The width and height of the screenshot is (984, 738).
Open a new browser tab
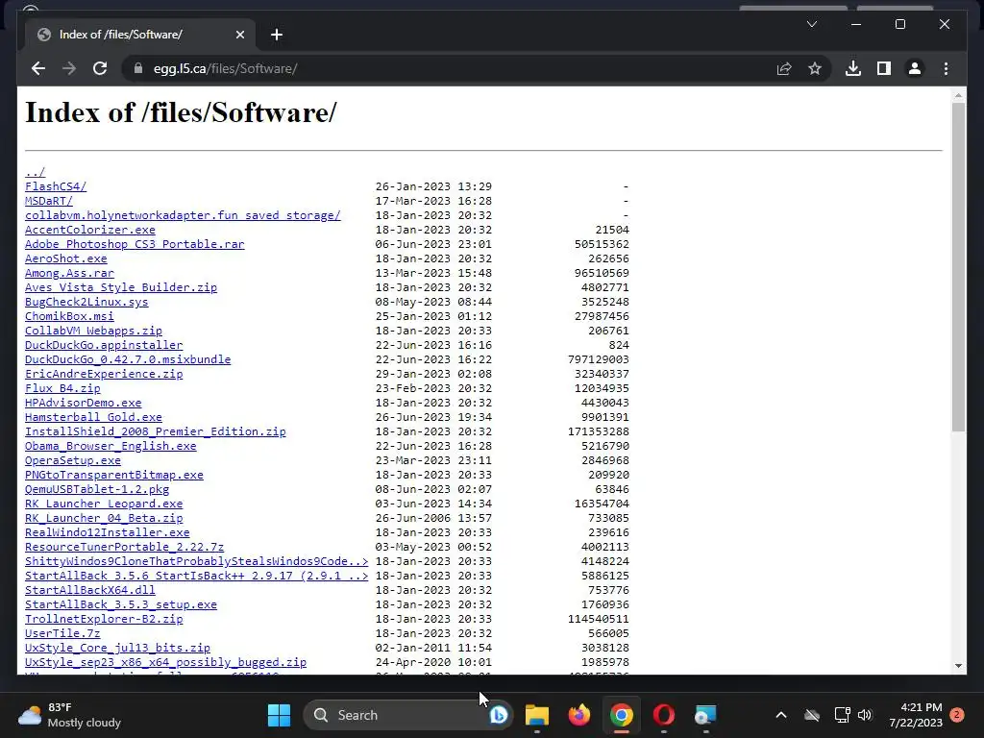coord(277,35)
